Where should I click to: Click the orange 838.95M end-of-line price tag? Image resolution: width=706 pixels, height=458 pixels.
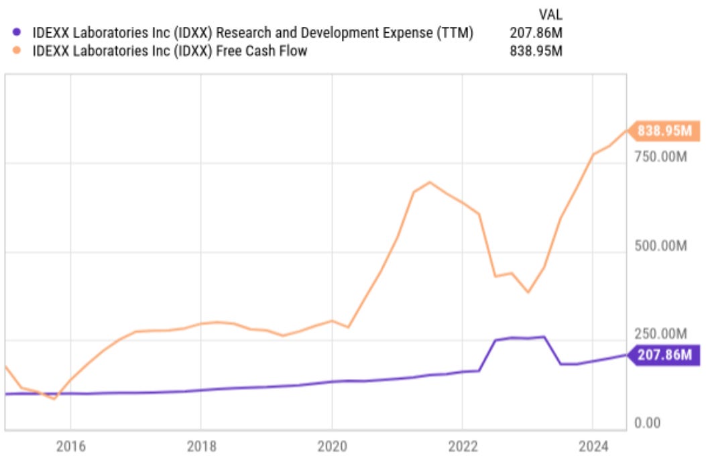pyautogui.click(x=664, y=131)
